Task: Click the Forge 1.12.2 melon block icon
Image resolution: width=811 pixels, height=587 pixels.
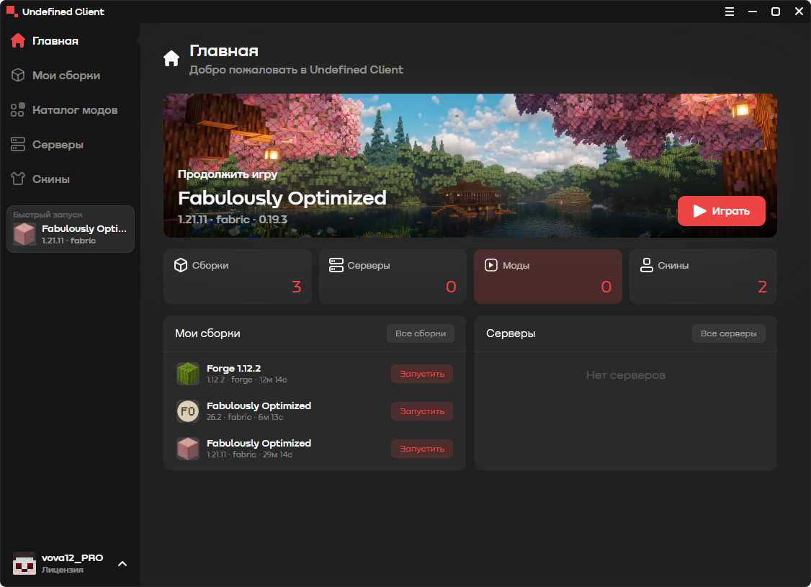Action: (188, 373)
